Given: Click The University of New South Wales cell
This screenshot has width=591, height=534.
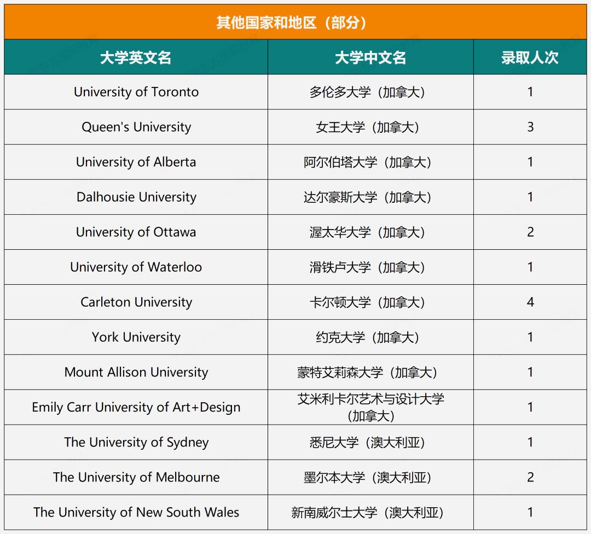Looking at the screenshot, I should point(136,512).
